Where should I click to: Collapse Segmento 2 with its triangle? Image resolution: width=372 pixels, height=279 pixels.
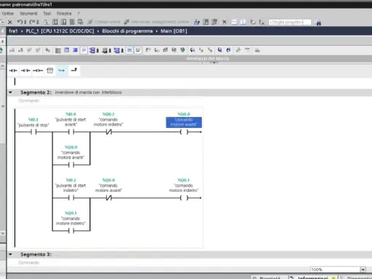click(10, 92)
